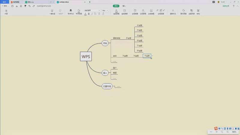
Task: Choose the fully rounded corner border icon
Action: pos(164,11)
